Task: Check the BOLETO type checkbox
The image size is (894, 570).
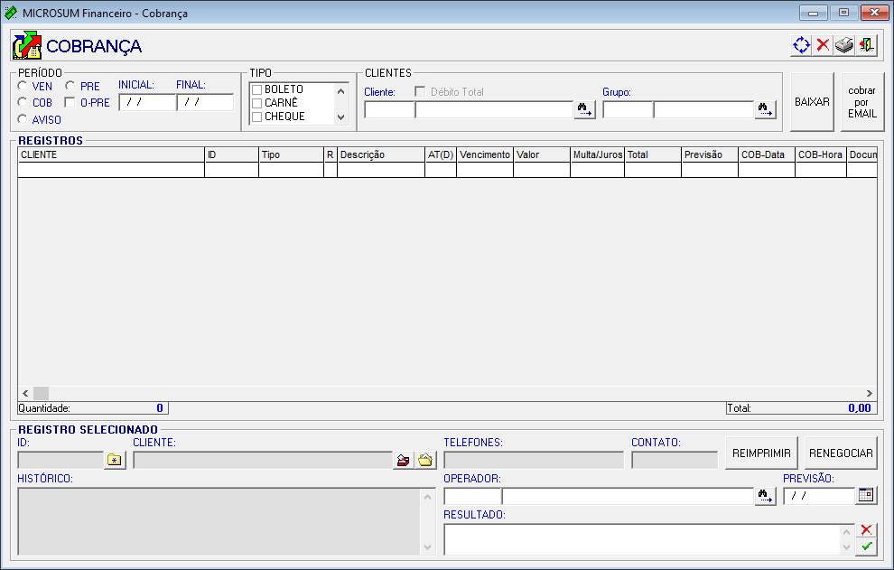Action: [257, 89]
